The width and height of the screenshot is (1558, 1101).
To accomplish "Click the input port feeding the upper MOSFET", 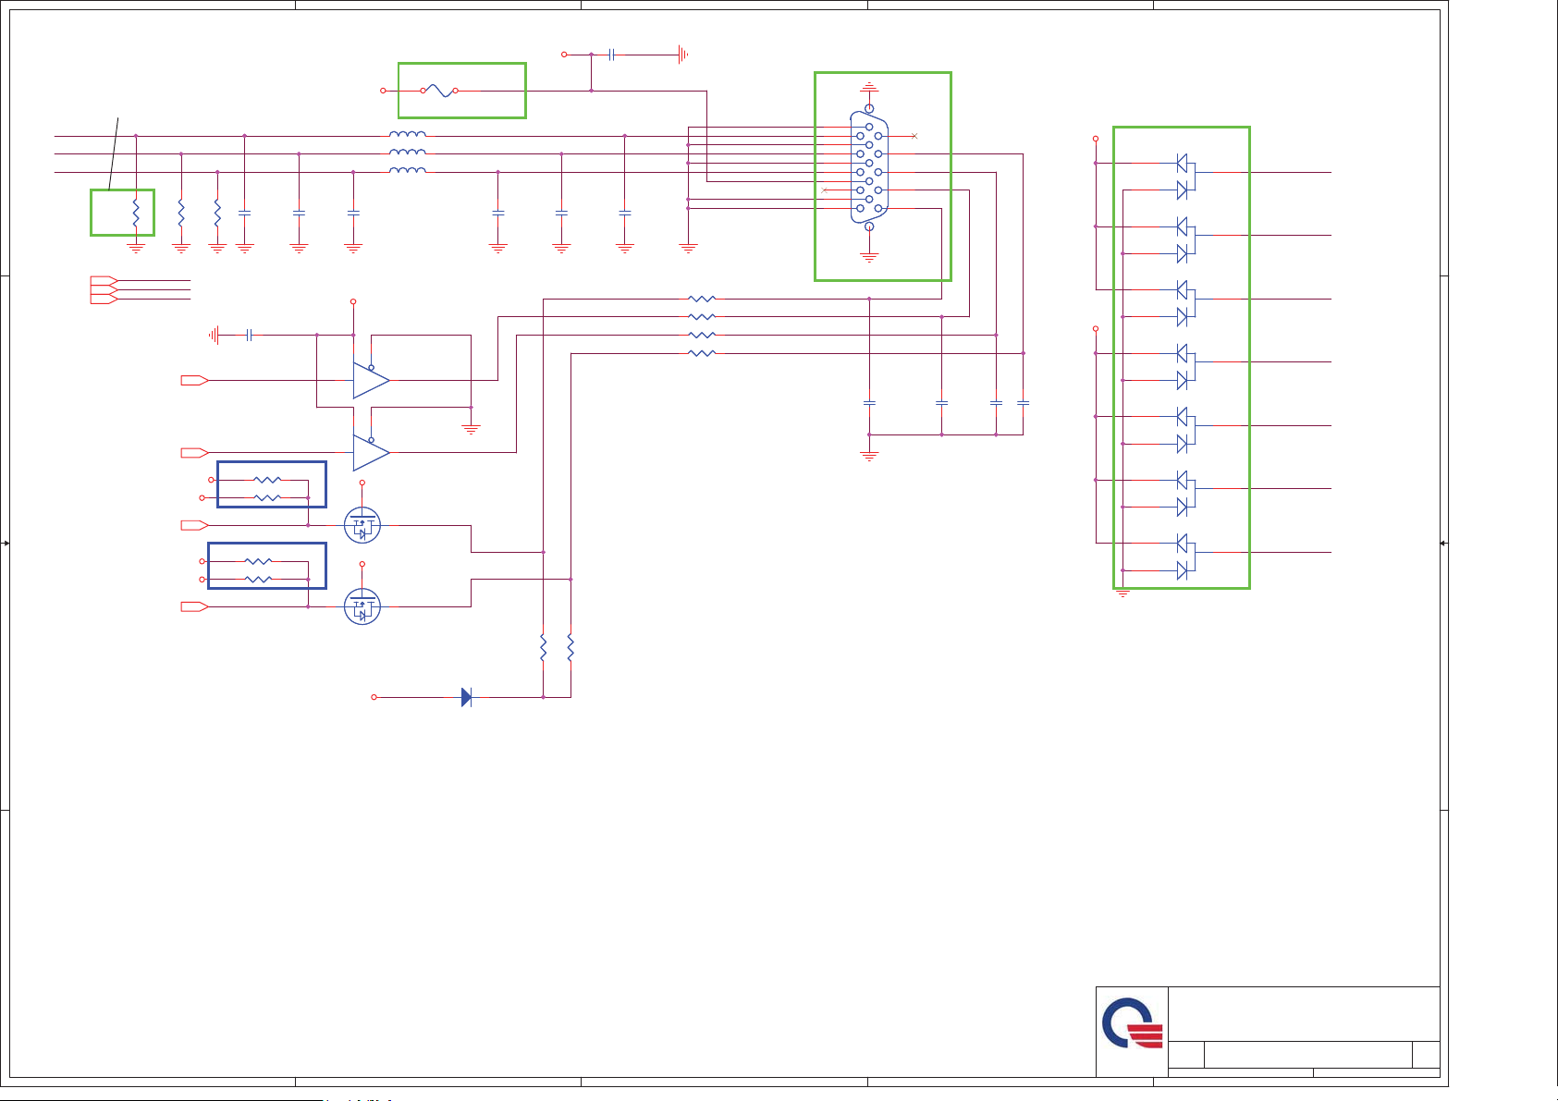I will click(x=194, y=525).
